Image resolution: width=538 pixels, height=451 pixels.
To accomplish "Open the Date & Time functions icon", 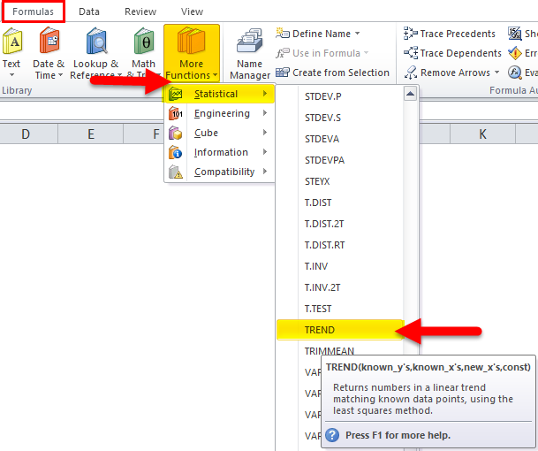I will [49, 41].
